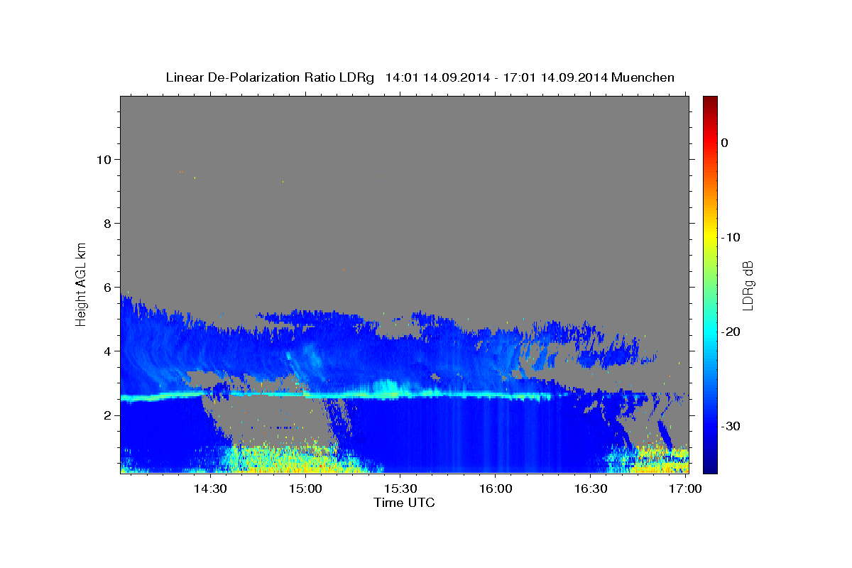This screenshot has width=852, height=568.
Task: Click the height tick label 6
Action: tap(107, 288)
